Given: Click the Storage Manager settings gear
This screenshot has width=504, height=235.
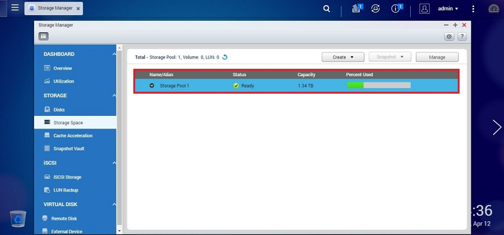Looking at the screenshot, I should (449, 37).
